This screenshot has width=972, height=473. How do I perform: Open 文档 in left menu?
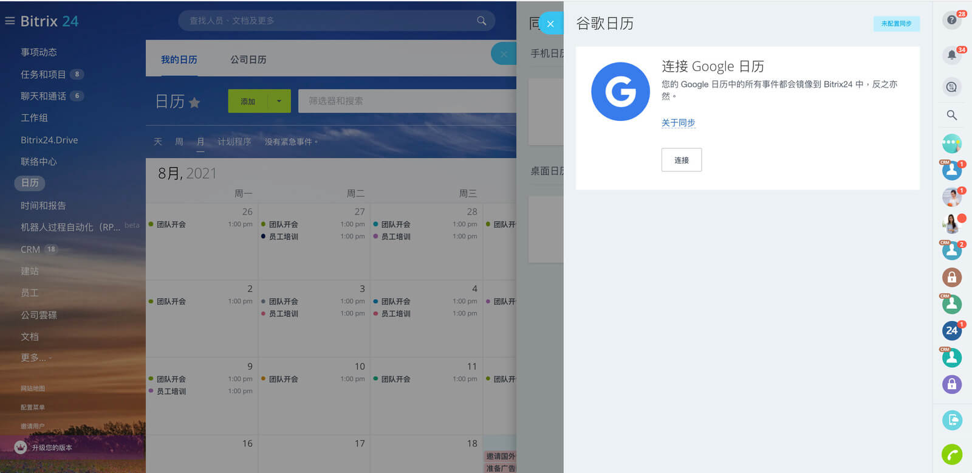click(x=30, y=337)
